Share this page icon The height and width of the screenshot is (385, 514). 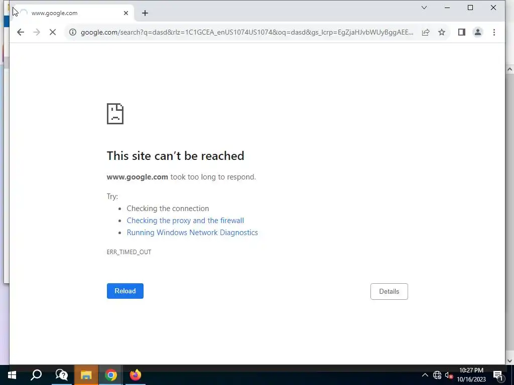tap(426, 32)
